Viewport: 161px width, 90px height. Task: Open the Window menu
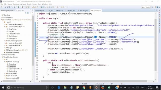pyautogui.click(x=45, y=4)
